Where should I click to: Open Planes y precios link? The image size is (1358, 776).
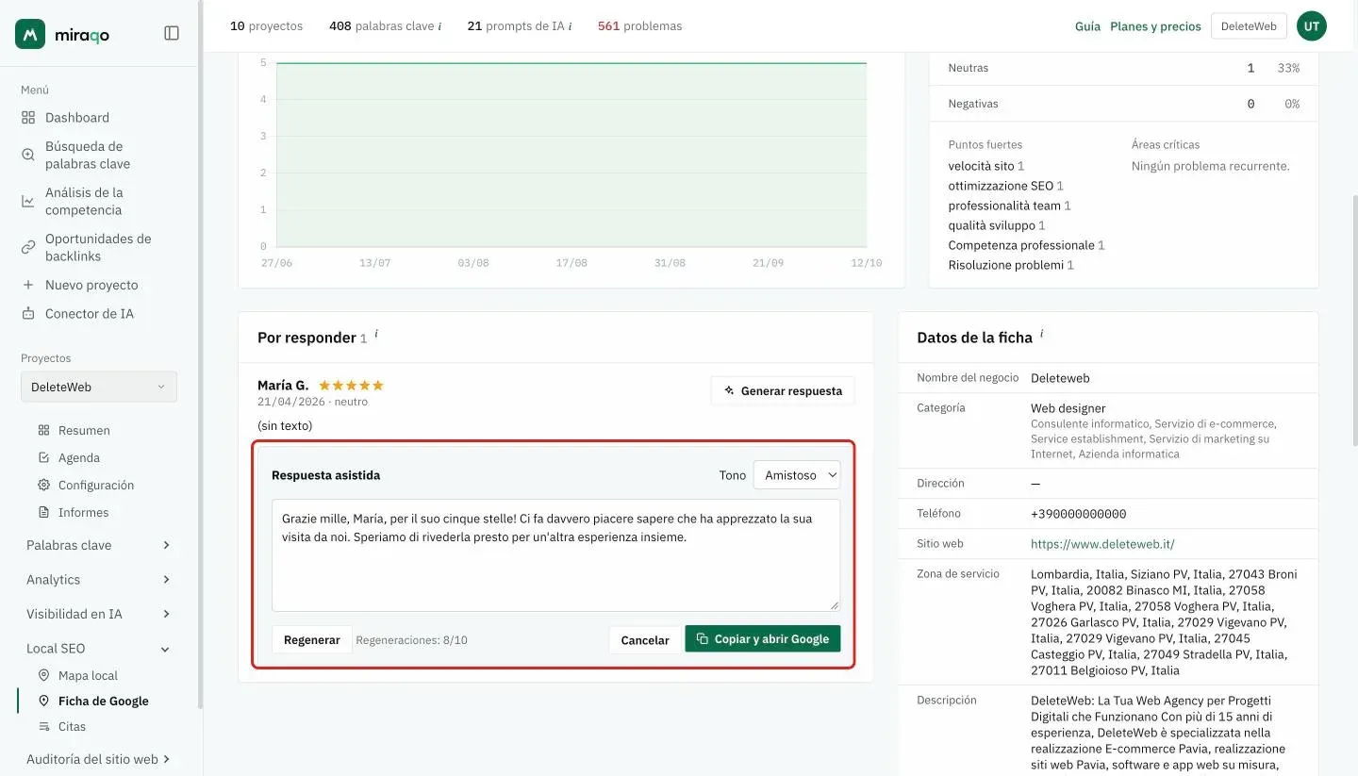[1155, 26]
